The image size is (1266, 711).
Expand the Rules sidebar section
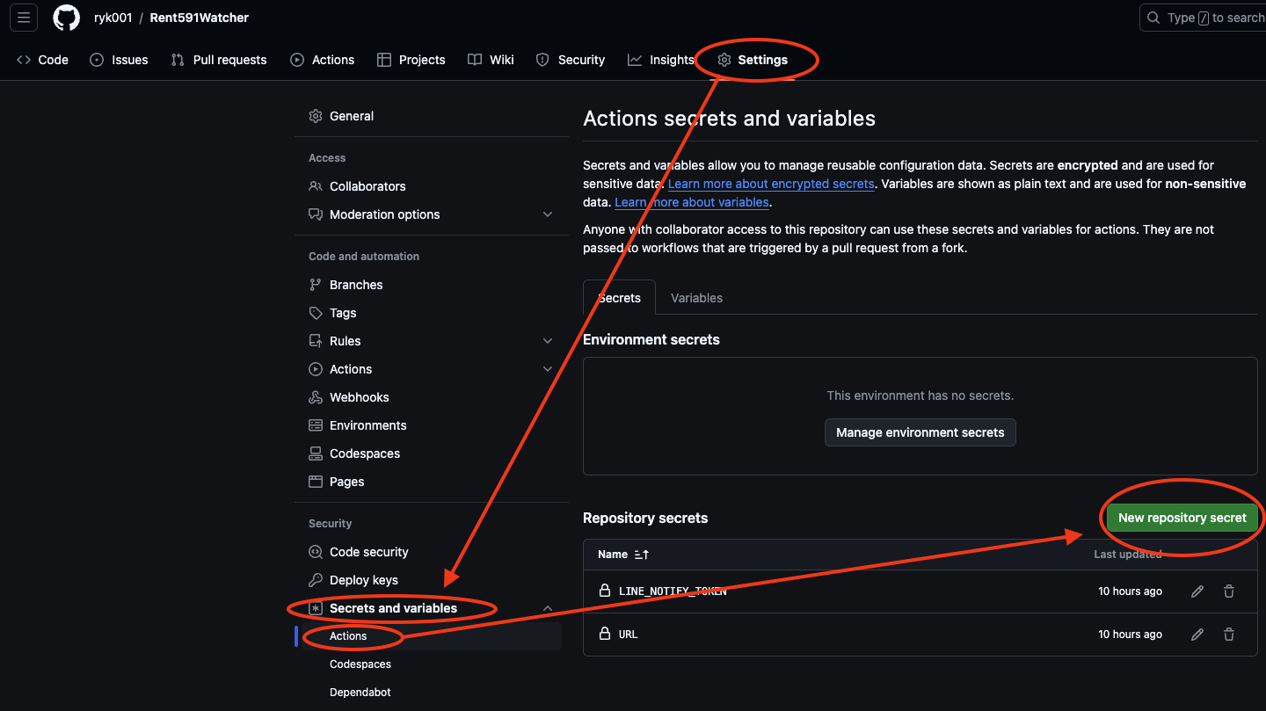point(548,341)
